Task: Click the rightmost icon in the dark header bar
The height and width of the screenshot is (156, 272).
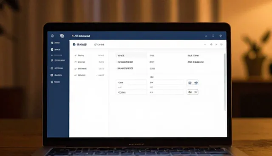Action: (221, 36)
